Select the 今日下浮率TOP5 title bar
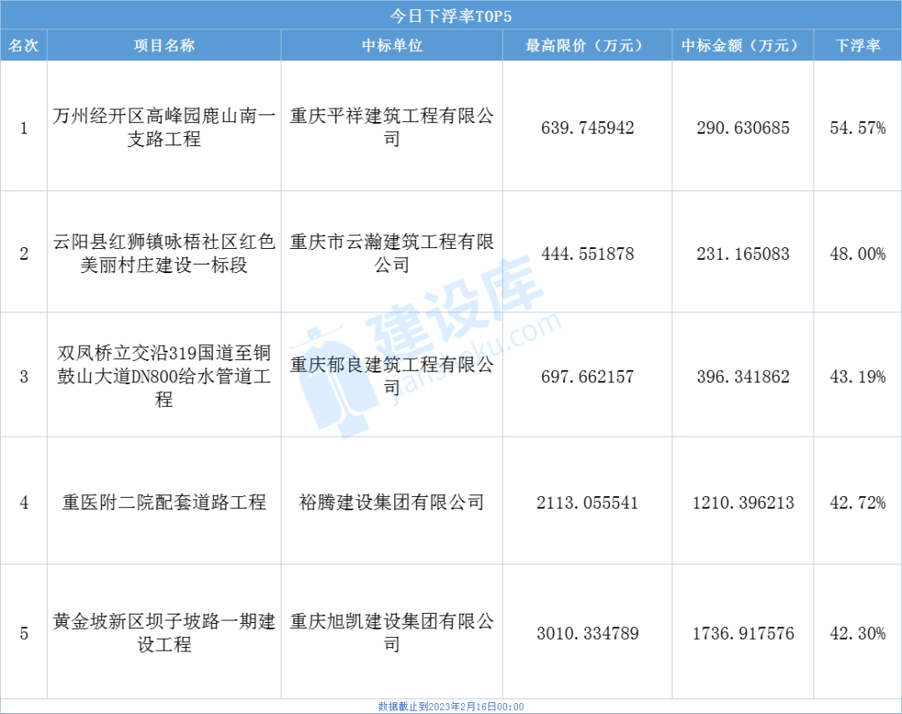The image size is (902, 714). coord(451,14)
